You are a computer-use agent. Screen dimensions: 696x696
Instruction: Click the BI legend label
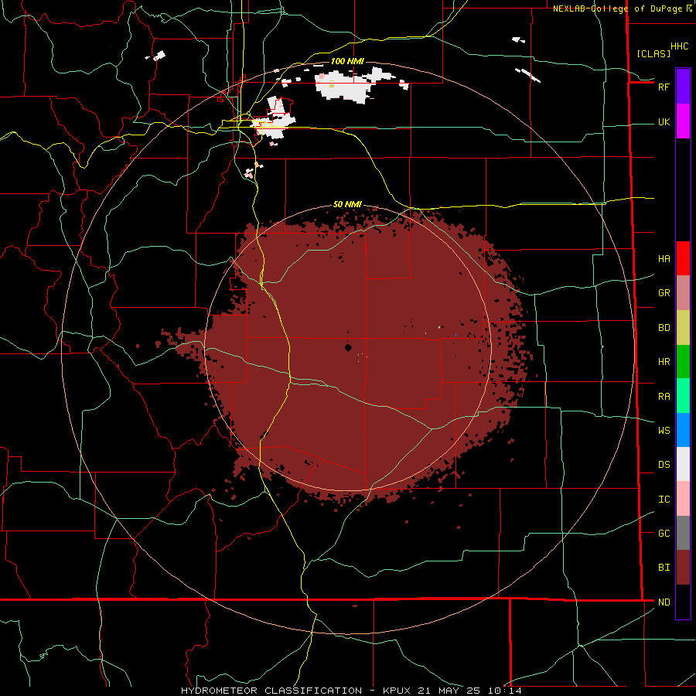click(664, 568)
